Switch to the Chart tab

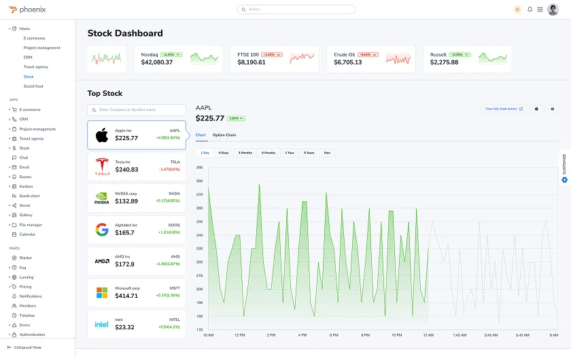[201, 135]
